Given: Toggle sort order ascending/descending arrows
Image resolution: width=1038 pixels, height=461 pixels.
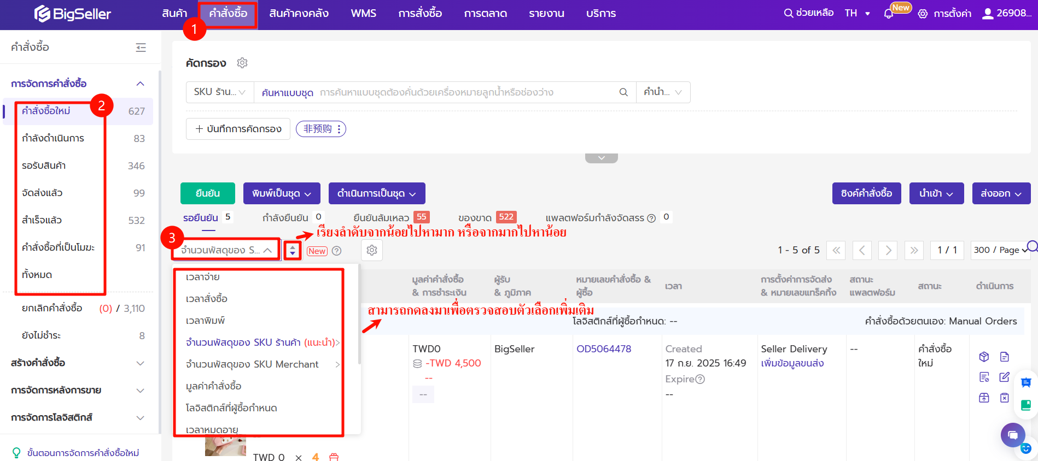Looking at the screenshot, I should [x=293, y=250].
